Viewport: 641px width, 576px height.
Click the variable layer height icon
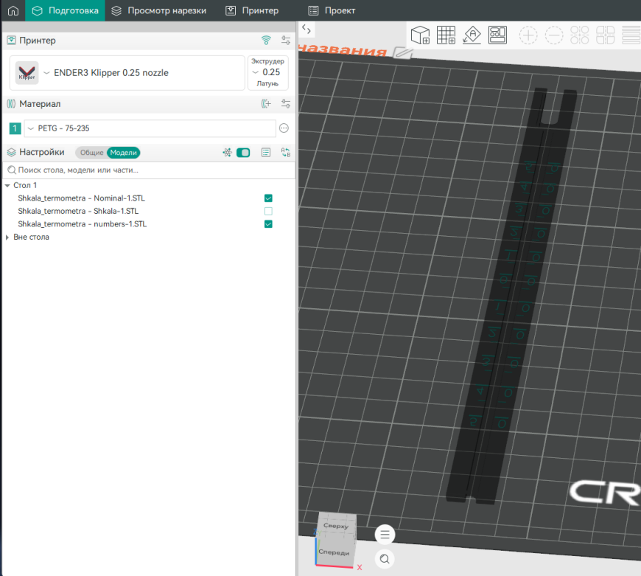tap(631, 35)
